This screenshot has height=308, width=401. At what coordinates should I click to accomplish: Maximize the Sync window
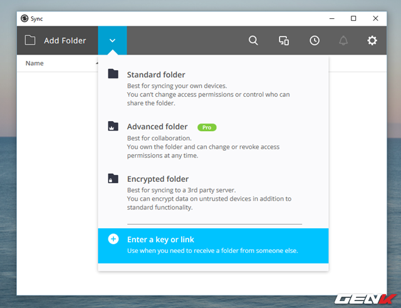(x=353, y=18)
